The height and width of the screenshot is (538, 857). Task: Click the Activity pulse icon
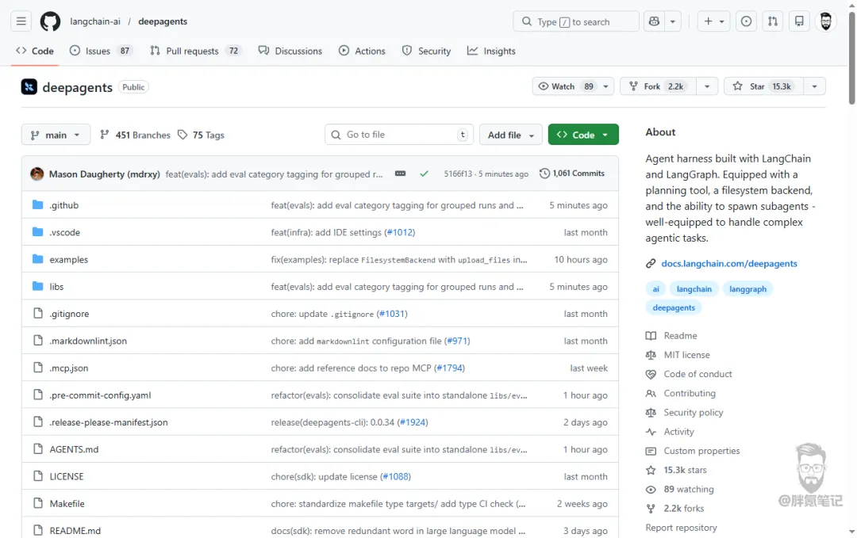click(x=651, y=432)
